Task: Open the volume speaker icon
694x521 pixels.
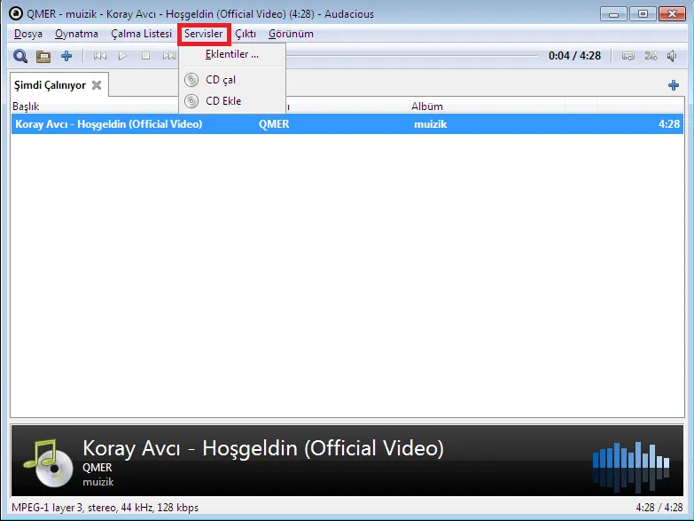Action: pyautogui.click(x=672, y=56)
